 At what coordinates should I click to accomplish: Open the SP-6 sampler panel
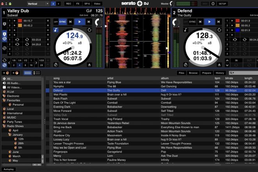[x=87, y=4]
